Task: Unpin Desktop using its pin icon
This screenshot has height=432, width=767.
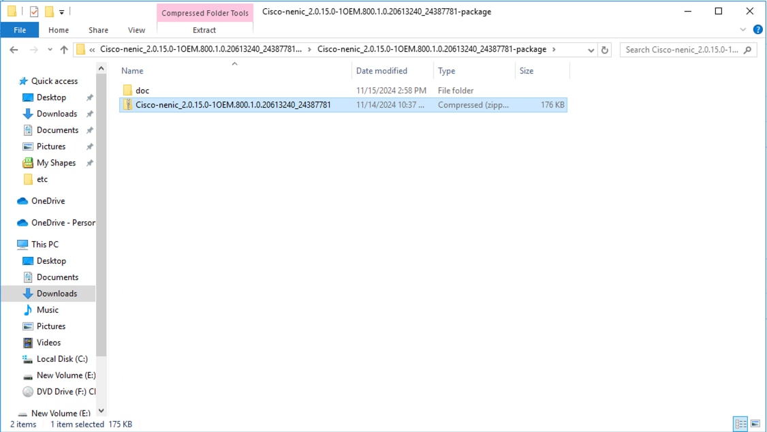Action: click(89, 98)
